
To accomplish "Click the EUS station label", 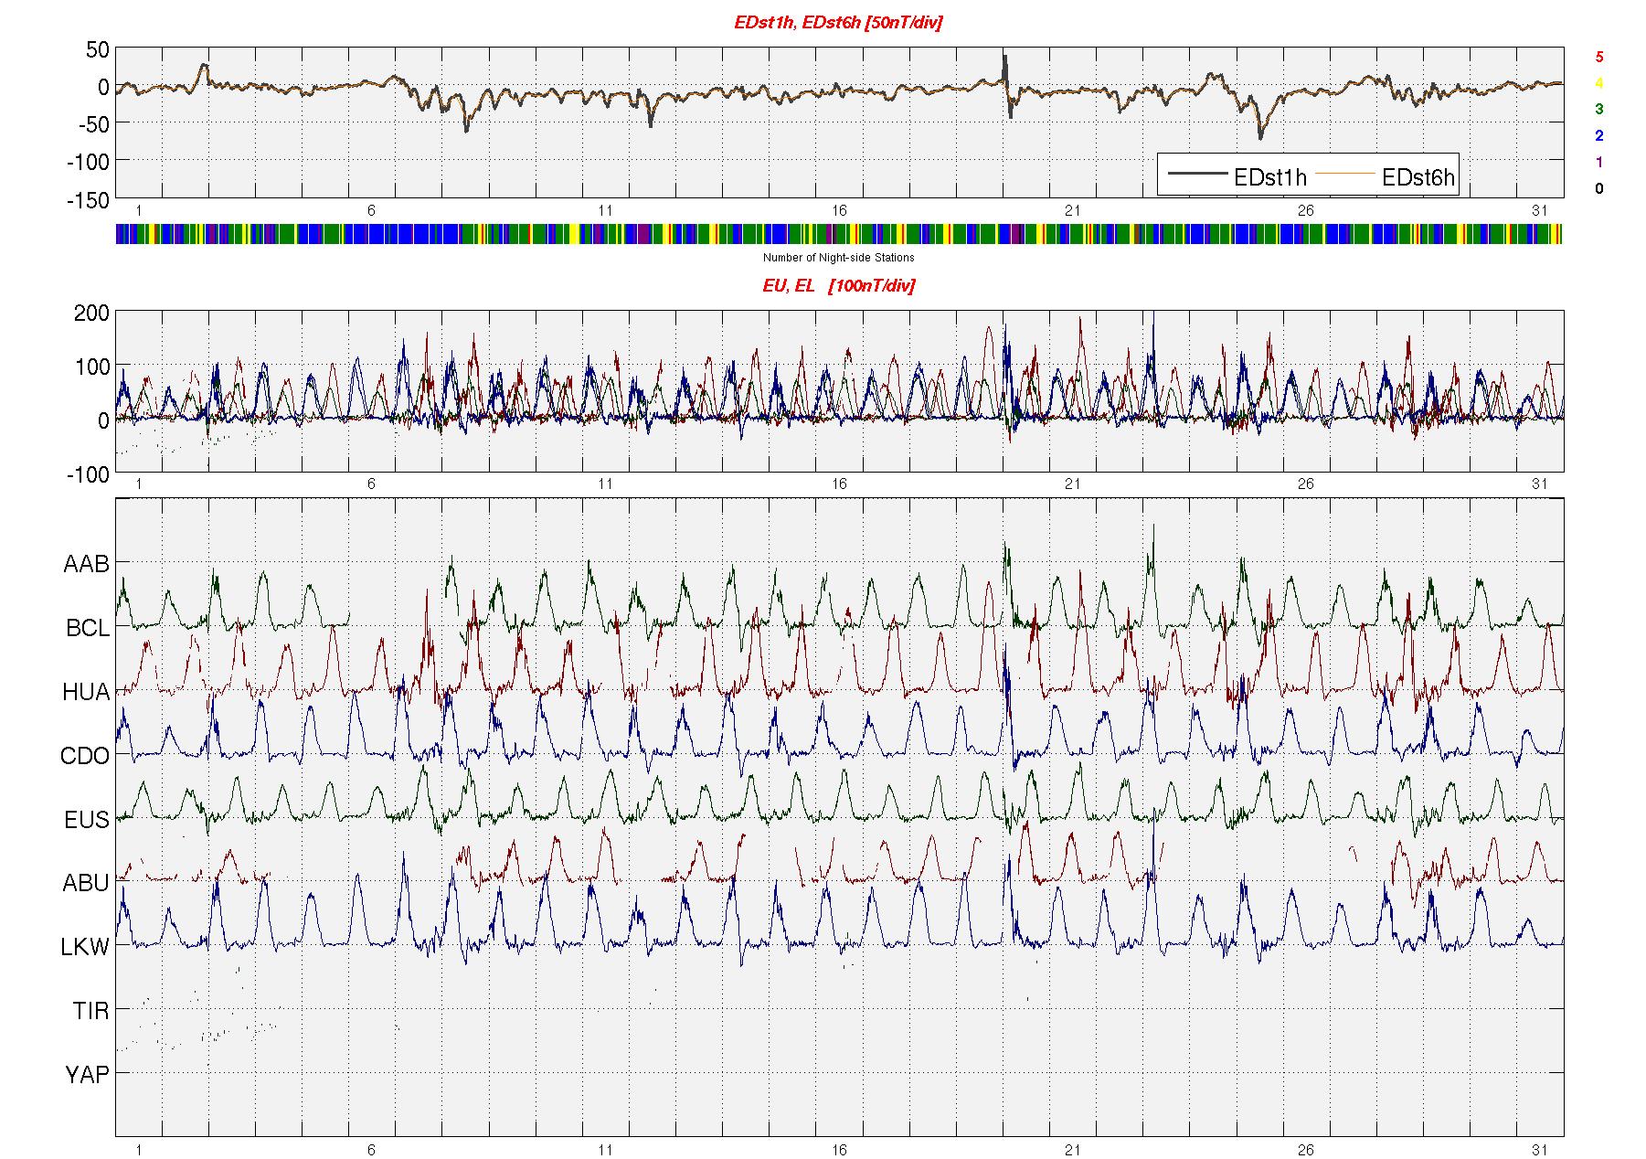I will tap(86, 820).
